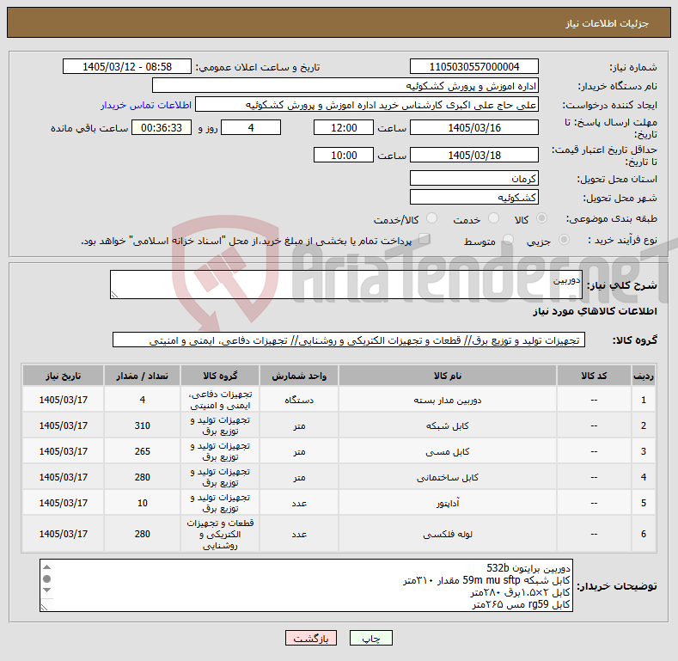The height and width of the screenshot is (661, 678).
Task: Click scroll down arrow in buyer notes
Action: pos(46,591)
